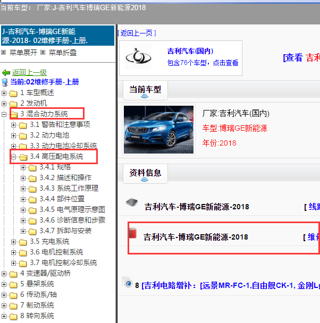Click folder icon of 8 转向系统
The image size is (320, 323).
tap(13, 317)
